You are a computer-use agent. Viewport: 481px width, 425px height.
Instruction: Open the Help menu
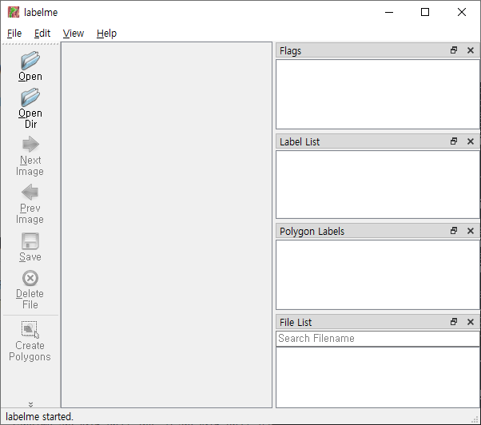[106, 33]
